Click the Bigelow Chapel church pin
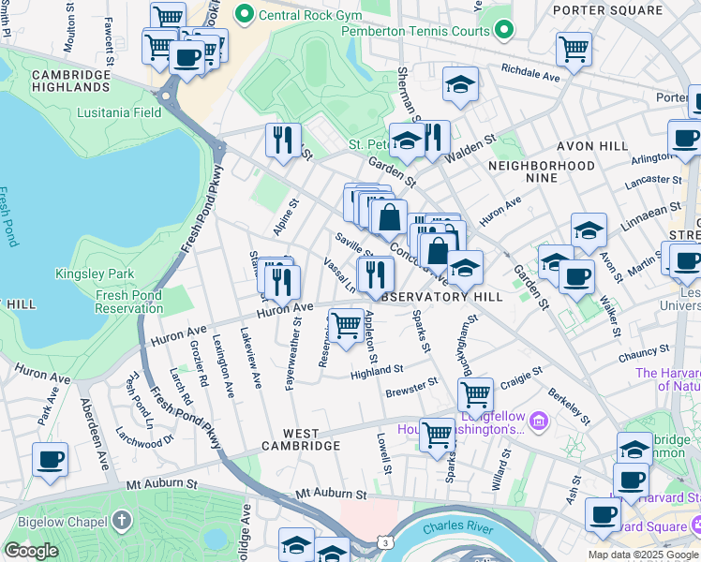Viewport: 701px width, 562px height. (x=122, y=523)
